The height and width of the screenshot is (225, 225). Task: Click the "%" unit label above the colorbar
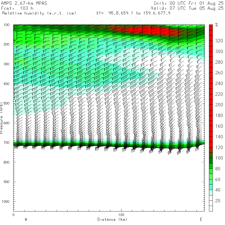pyautogui.click(x=216, y=25)
